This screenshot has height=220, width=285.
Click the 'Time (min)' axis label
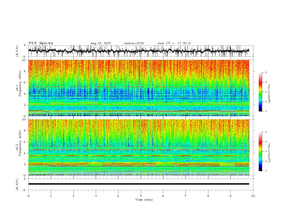click(144, 200)
